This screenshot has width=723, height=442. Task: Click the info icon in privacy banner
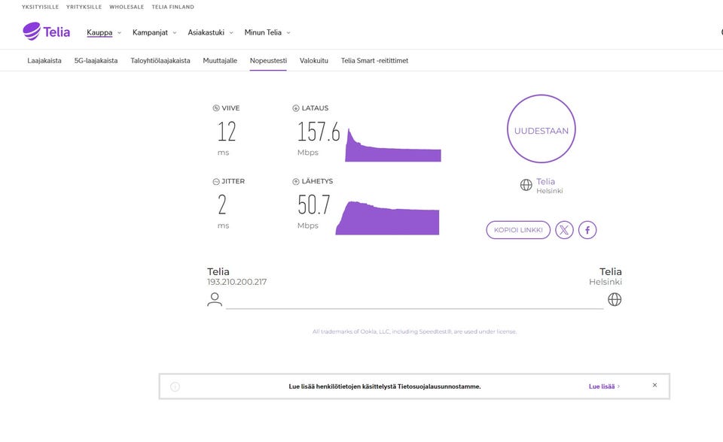(175, 386)
